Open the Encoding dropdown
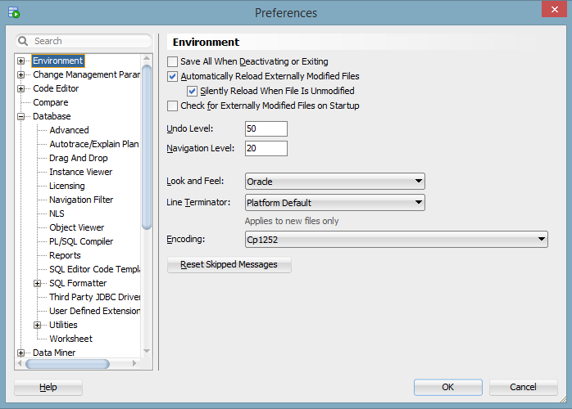Screen dimensions: 572x409 coord(541,240)
